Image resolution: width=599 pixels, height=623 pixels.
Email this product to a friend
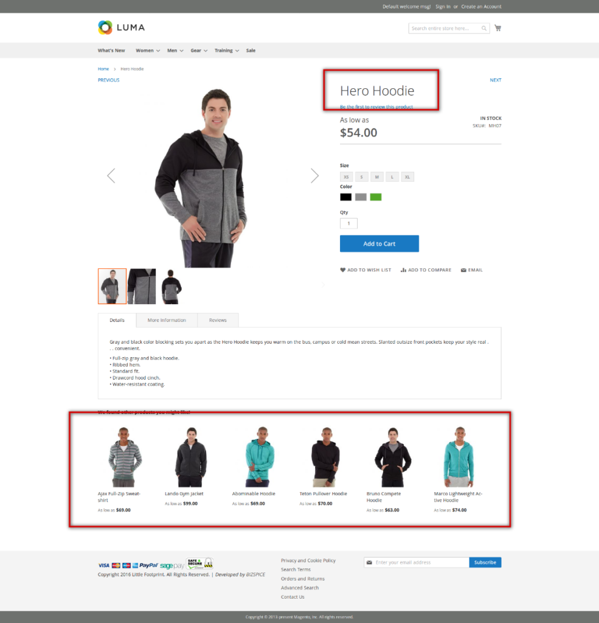tap(471, 270)
